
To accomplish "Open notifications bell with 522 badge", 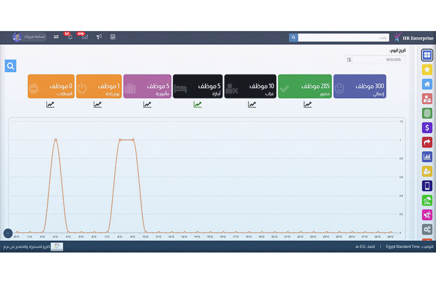I will [x=70, y=37].
